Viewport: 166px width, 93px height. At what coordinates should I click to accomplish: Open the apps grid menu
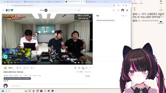pyautogui.click(x=127, y=10)
